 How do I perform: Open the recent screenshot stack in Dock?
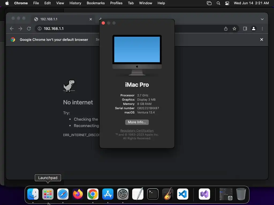click(226, 194)
